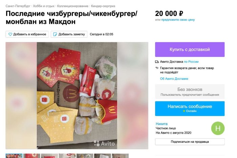Image resolution: width=237 pixels, height=158 pixels.
Task: Open the main listing photo of McDonald's items
Action: [x=77, y=95]
